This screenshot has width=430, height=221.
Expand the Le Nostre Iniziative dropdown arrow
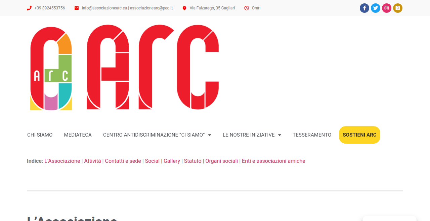(x=279, y=135)
